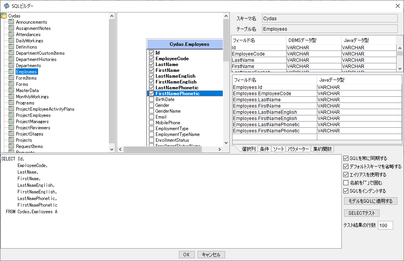Click the SQL Builder app icon in title bar

(7, 6)
